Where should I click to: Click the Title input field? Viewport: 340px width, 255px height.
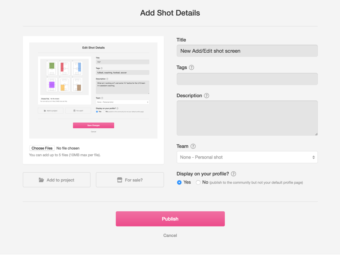click(247, 51)
